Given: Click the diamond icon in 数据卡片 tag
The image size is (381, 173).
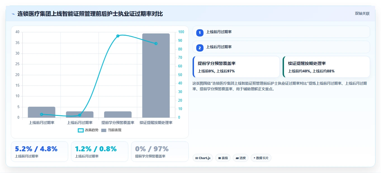Looking at the screenshot, I should pyautogui.click(x=254, y=158).
